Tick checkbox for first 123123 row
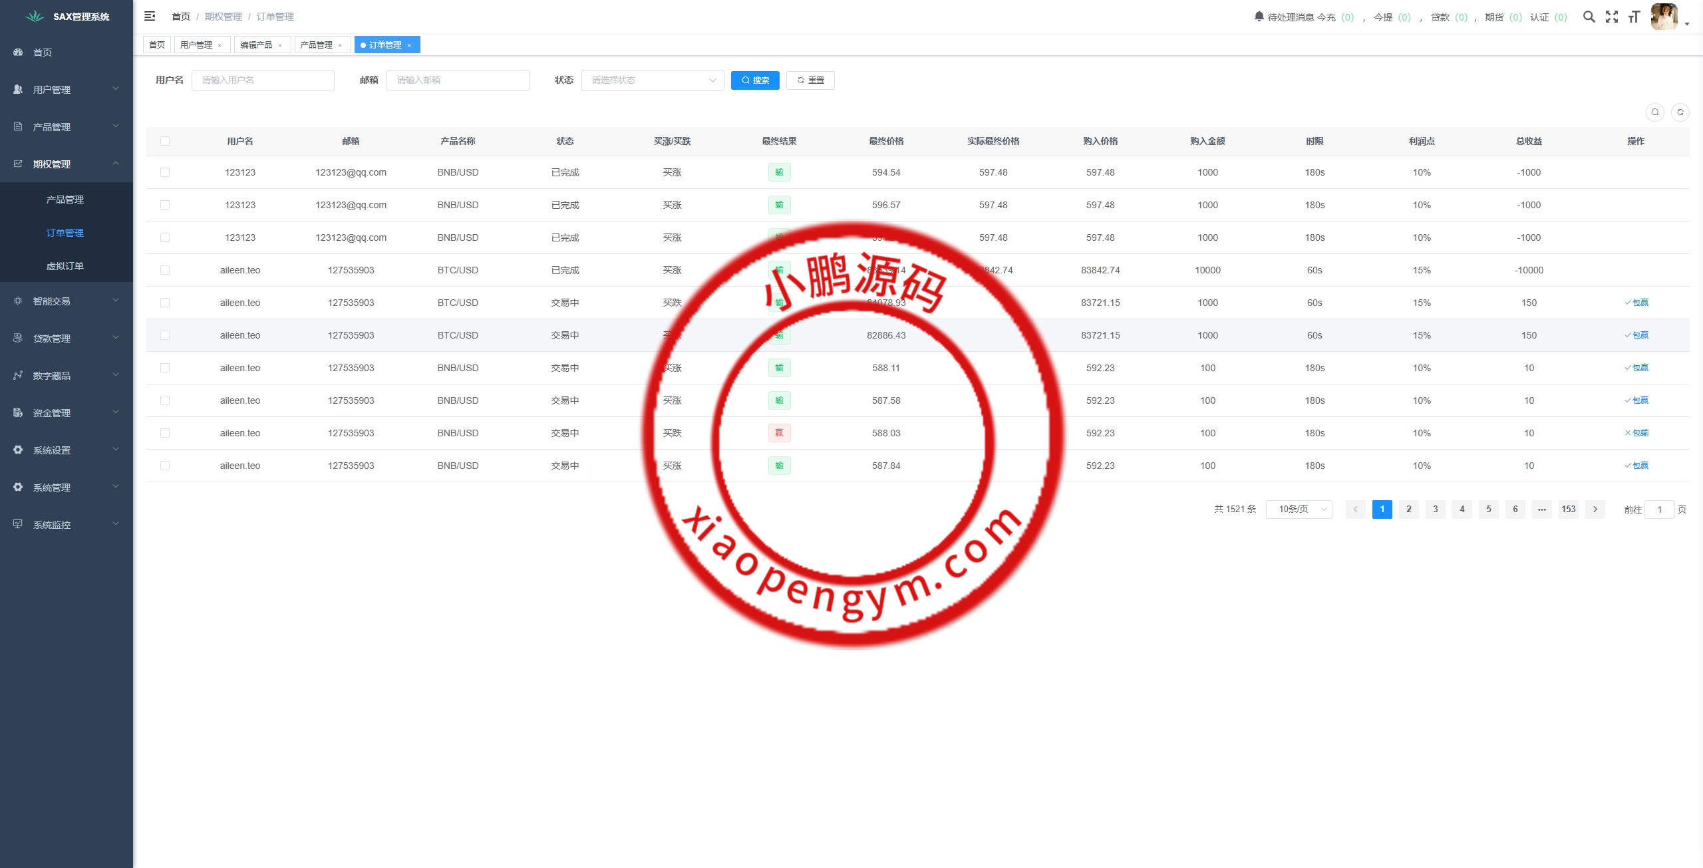Image resolution: width=1703 pixels, height=868 pixels. click(165, 172)
